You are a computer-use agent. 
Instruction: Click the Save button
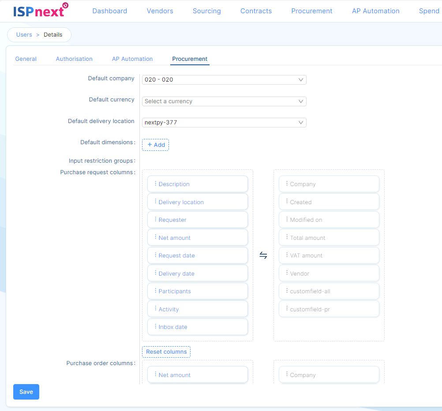pos(26,392)
